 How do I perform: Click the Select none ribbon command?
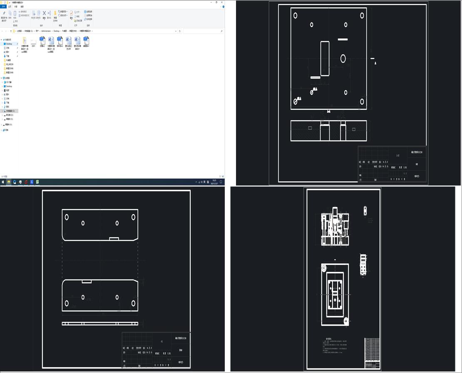88,15
